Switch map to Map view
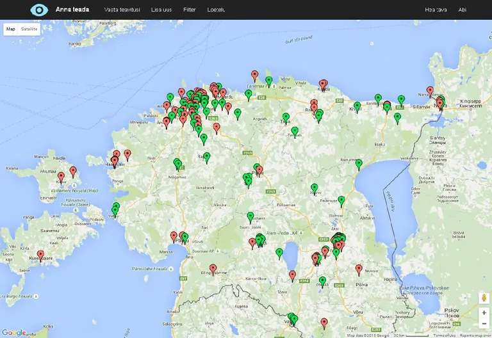492x338 pixels. [11, 29]
